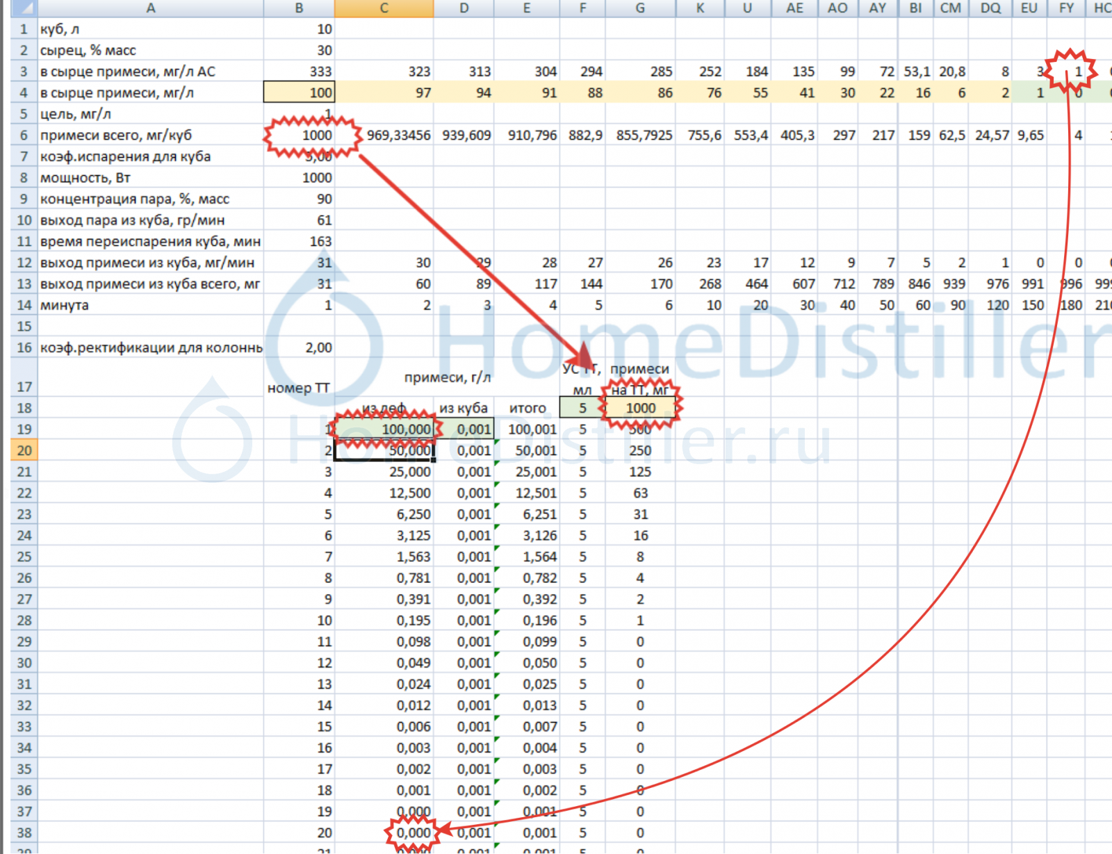Click cell 'в сырце примеси, мг/л АС'

click(x=151, y=72)
